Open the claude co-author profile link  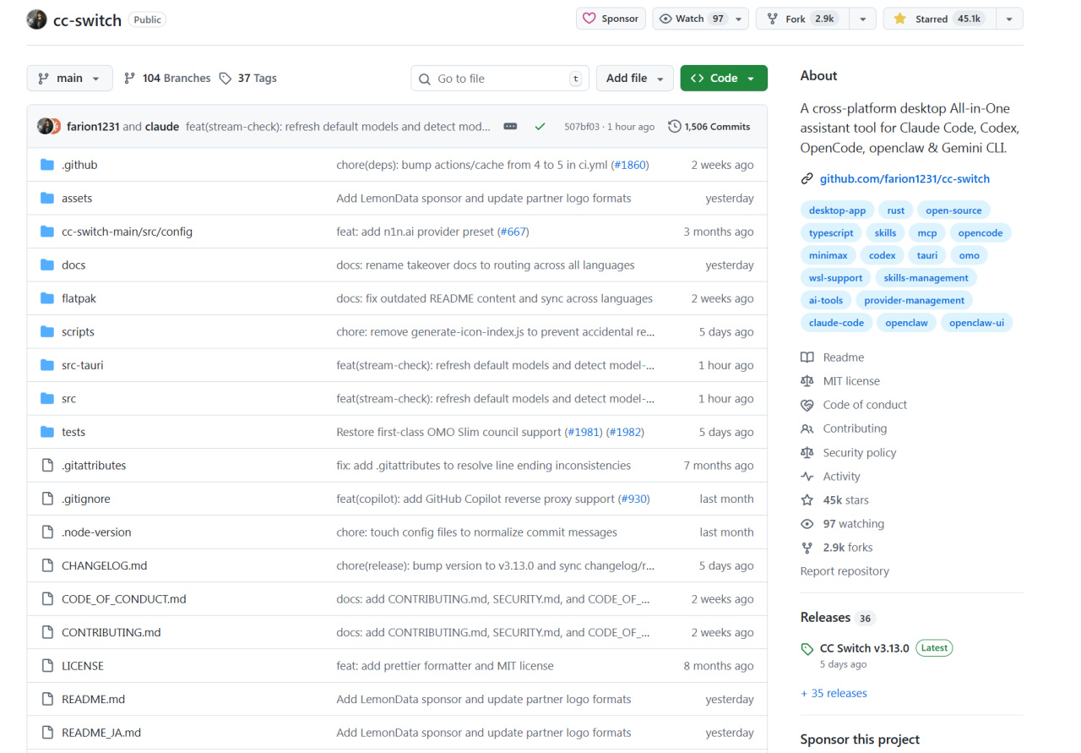point(162,127)
